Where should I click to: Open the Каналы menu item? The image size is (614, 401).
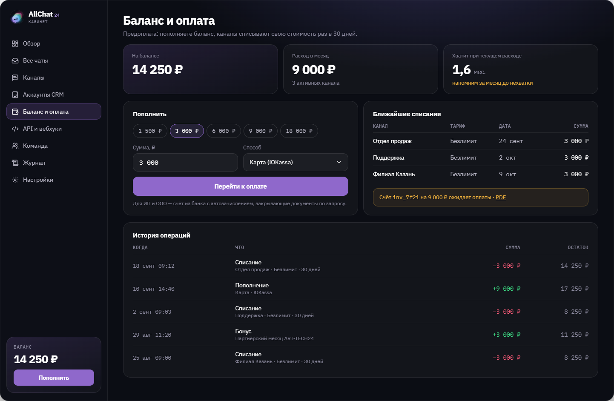click(x=54, y=77)
